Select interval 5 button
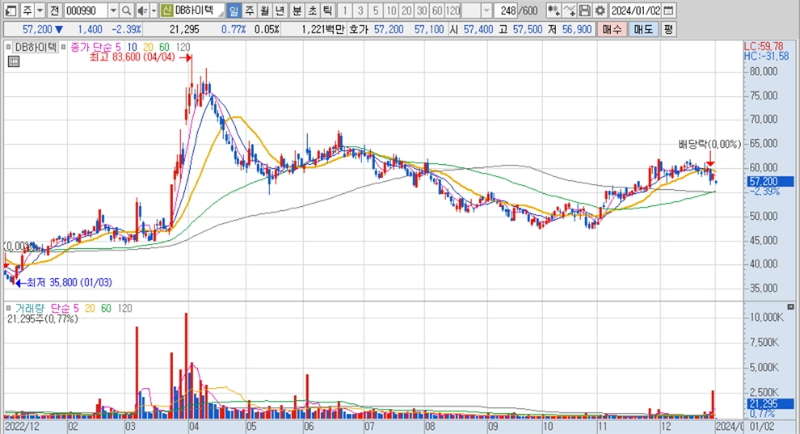 click(x=376, y=11)
